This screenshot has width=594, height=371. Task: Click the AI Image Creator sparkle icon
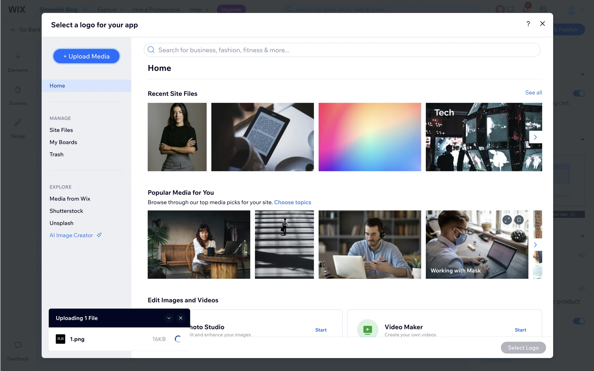coord(99,235)
